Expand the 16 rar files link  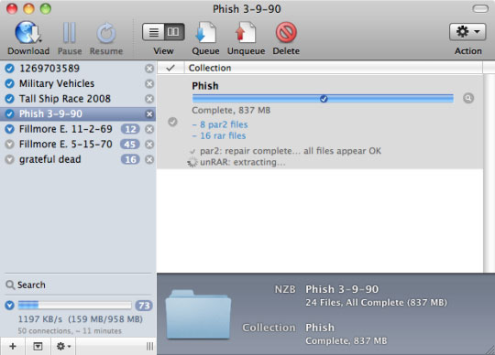(x=219, y=135)
